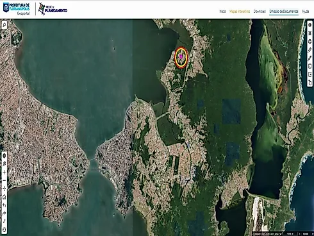Select the measure line tool
Image resolution: width=314 pixels, height=236 pixels.
pyautogui.click(x=4, y=222)
